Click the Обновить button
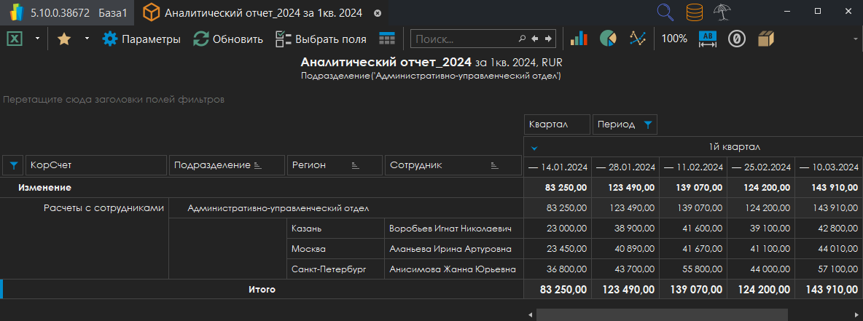Image resolution: width=863 pixels, height=321 pixels. point(228,39)
